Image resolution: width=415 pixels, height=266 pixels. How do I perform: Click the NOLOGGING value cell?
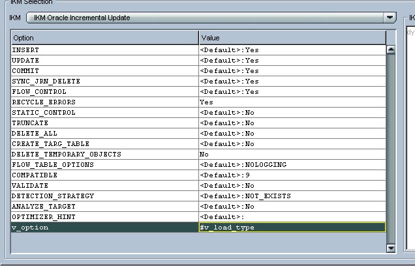[292, 165]
